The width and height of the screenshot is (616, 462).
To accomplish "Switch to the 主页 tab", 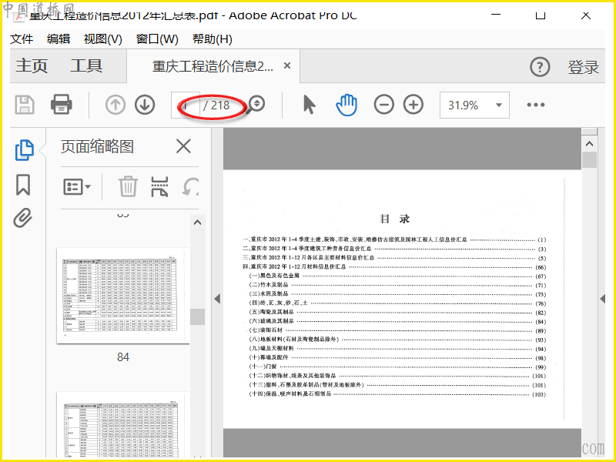I will click(x=32, y=65).
